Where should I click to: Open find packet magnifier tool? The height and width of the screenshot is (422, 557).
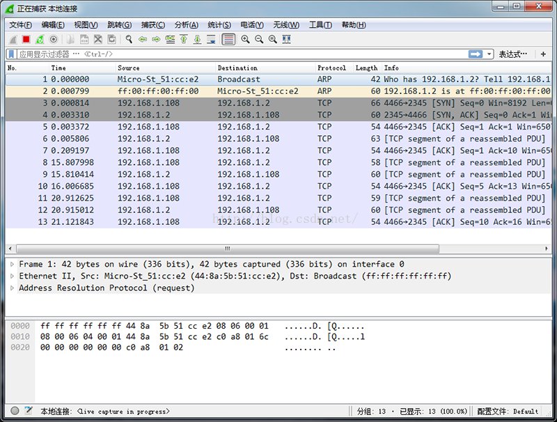pos(129,40)
